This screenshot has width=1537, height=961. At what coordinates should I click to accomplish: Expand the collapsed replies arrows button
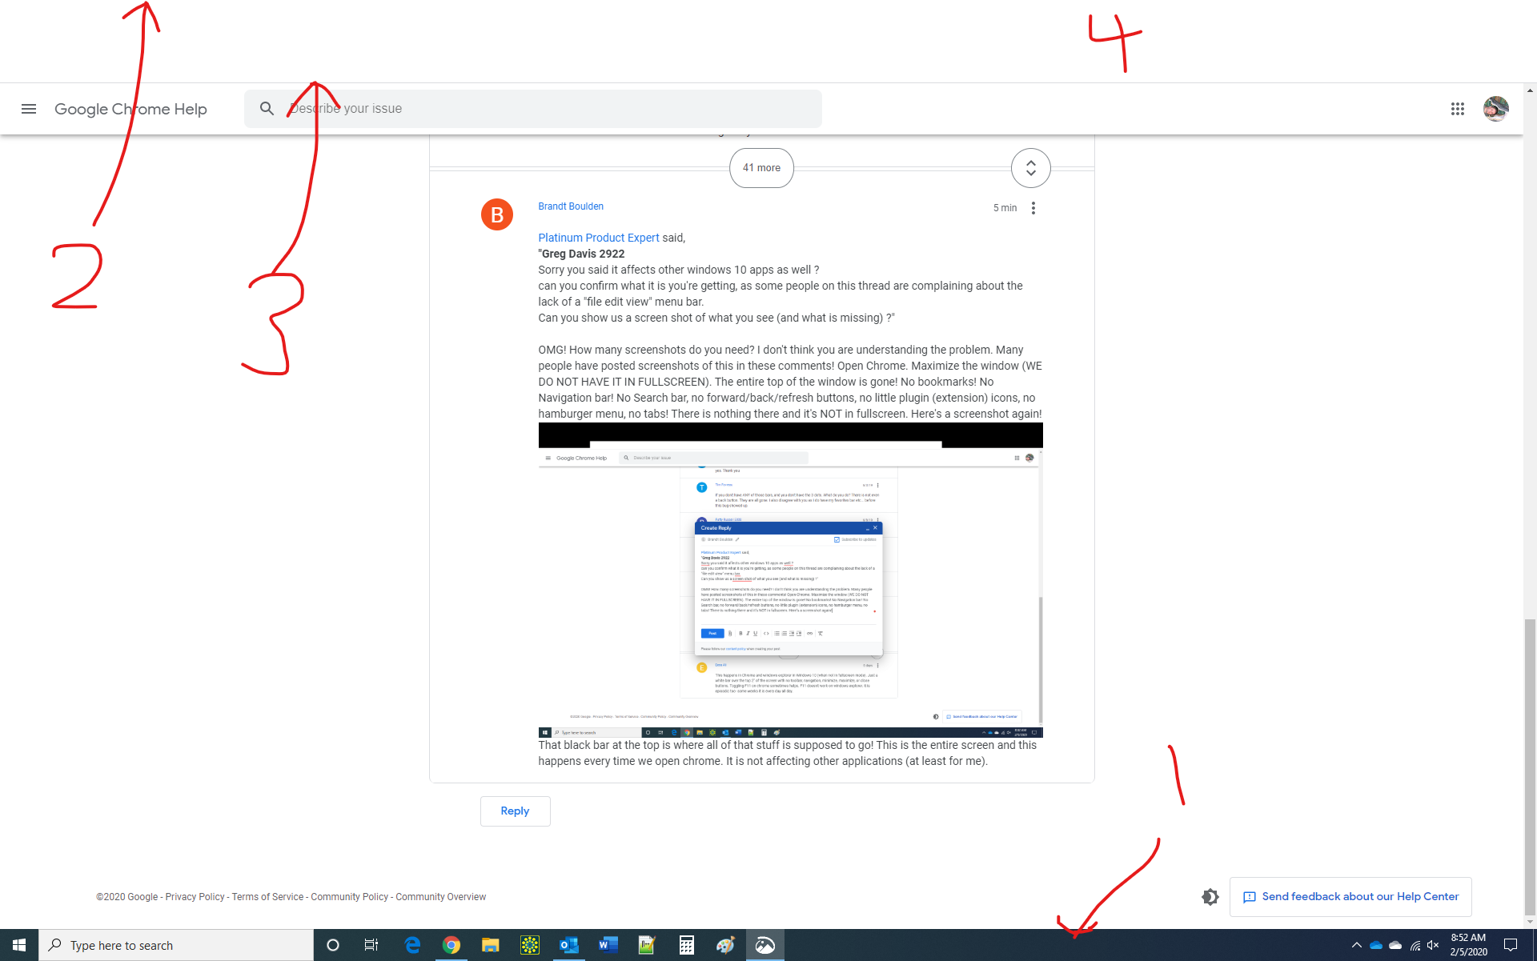pos(1030,168)
